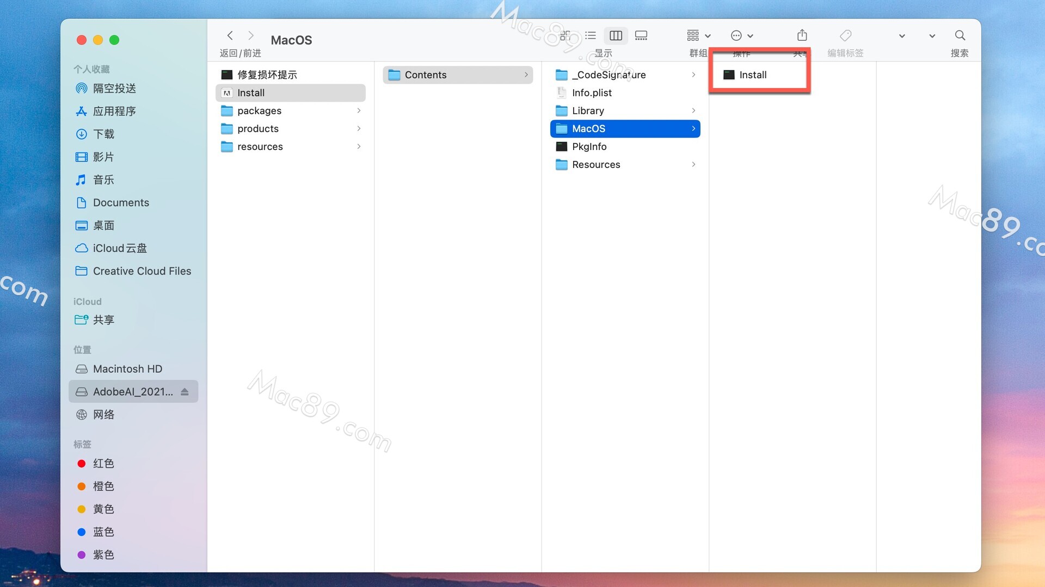Select the red color tag
1045x587 pixels.
click(x=103, y=464)
